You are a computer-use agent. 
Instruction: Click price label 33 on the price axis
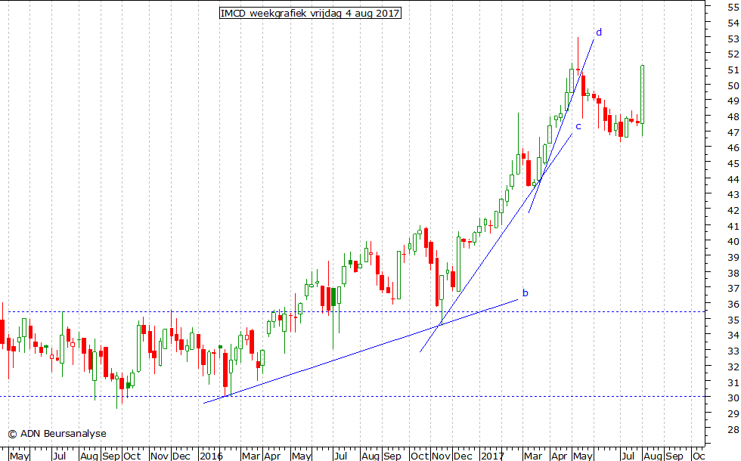(x=733, y=351)
